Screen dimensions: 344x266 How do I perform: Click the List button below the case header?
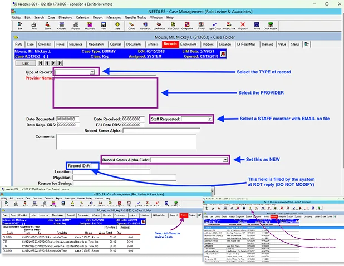pos(26,63)
